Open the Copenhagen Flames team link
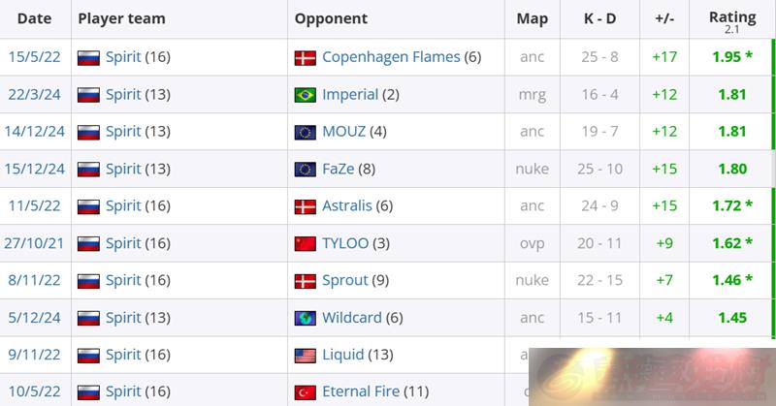The width and height of the screenshot is (776, 406). coord(391,57)
